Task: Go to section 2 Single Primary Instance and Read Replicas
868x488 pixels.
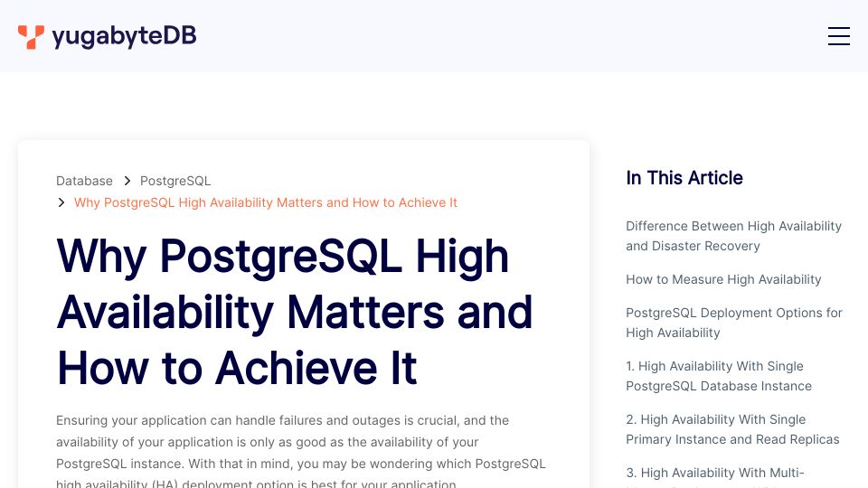Action: [x=732, y=429]
